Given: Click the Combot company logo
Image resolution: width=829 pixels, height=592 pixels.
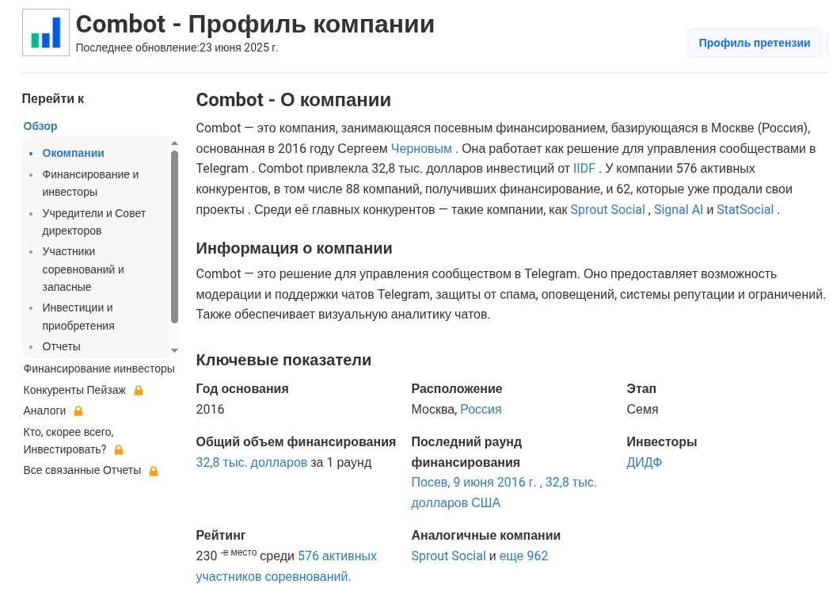Looking at the screenshot, I should pyautogui.click(x=45, y=32).
